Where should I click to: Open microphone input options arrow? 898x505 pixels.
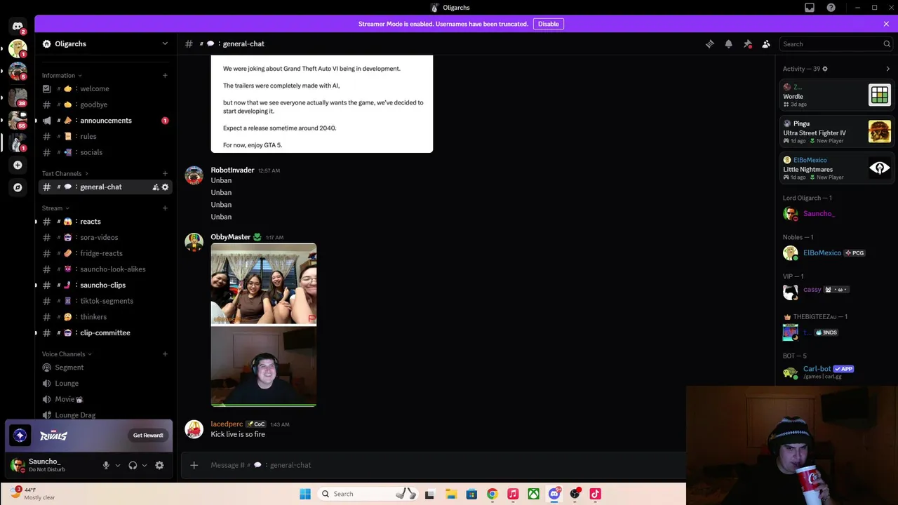[117, 465]
